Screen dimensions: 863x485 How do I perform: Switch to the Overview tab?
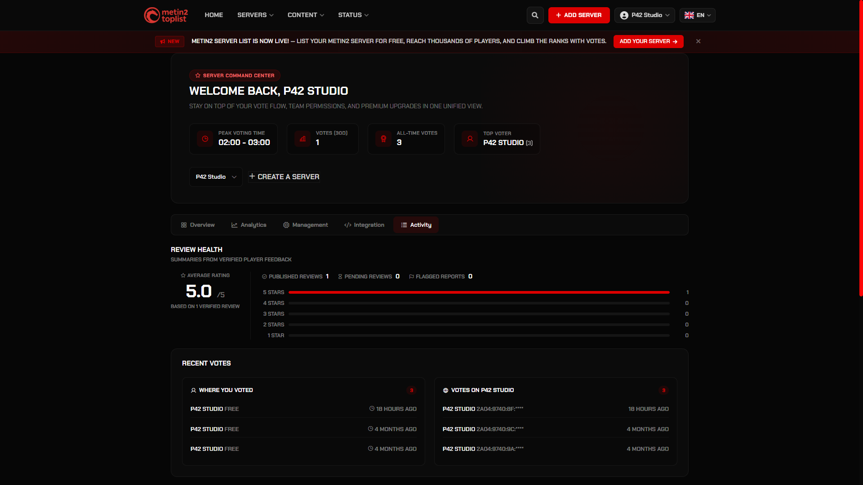click(198, 225)
